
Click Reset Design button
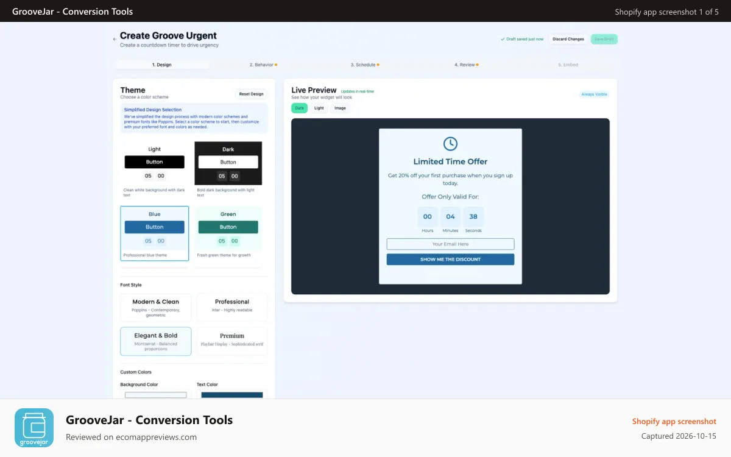(252, 94)
